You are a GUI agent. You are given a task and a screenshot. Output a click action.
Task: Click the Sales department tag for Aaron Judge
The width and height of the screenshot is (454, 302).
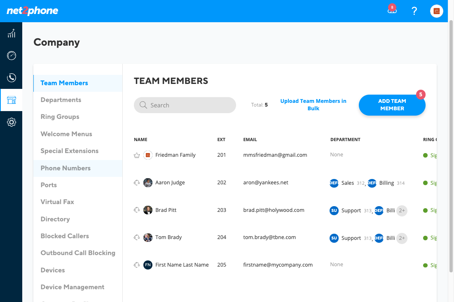point(347,183)
